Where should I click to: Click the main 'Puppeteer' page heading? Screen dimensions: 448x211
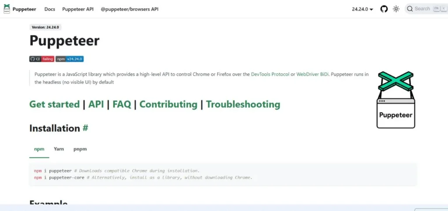[x=65, y=41]
